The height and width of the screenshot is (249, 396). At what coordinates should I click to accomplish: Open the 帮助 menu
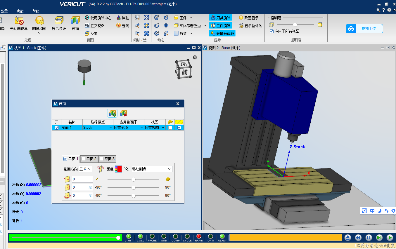coord(36,11)
